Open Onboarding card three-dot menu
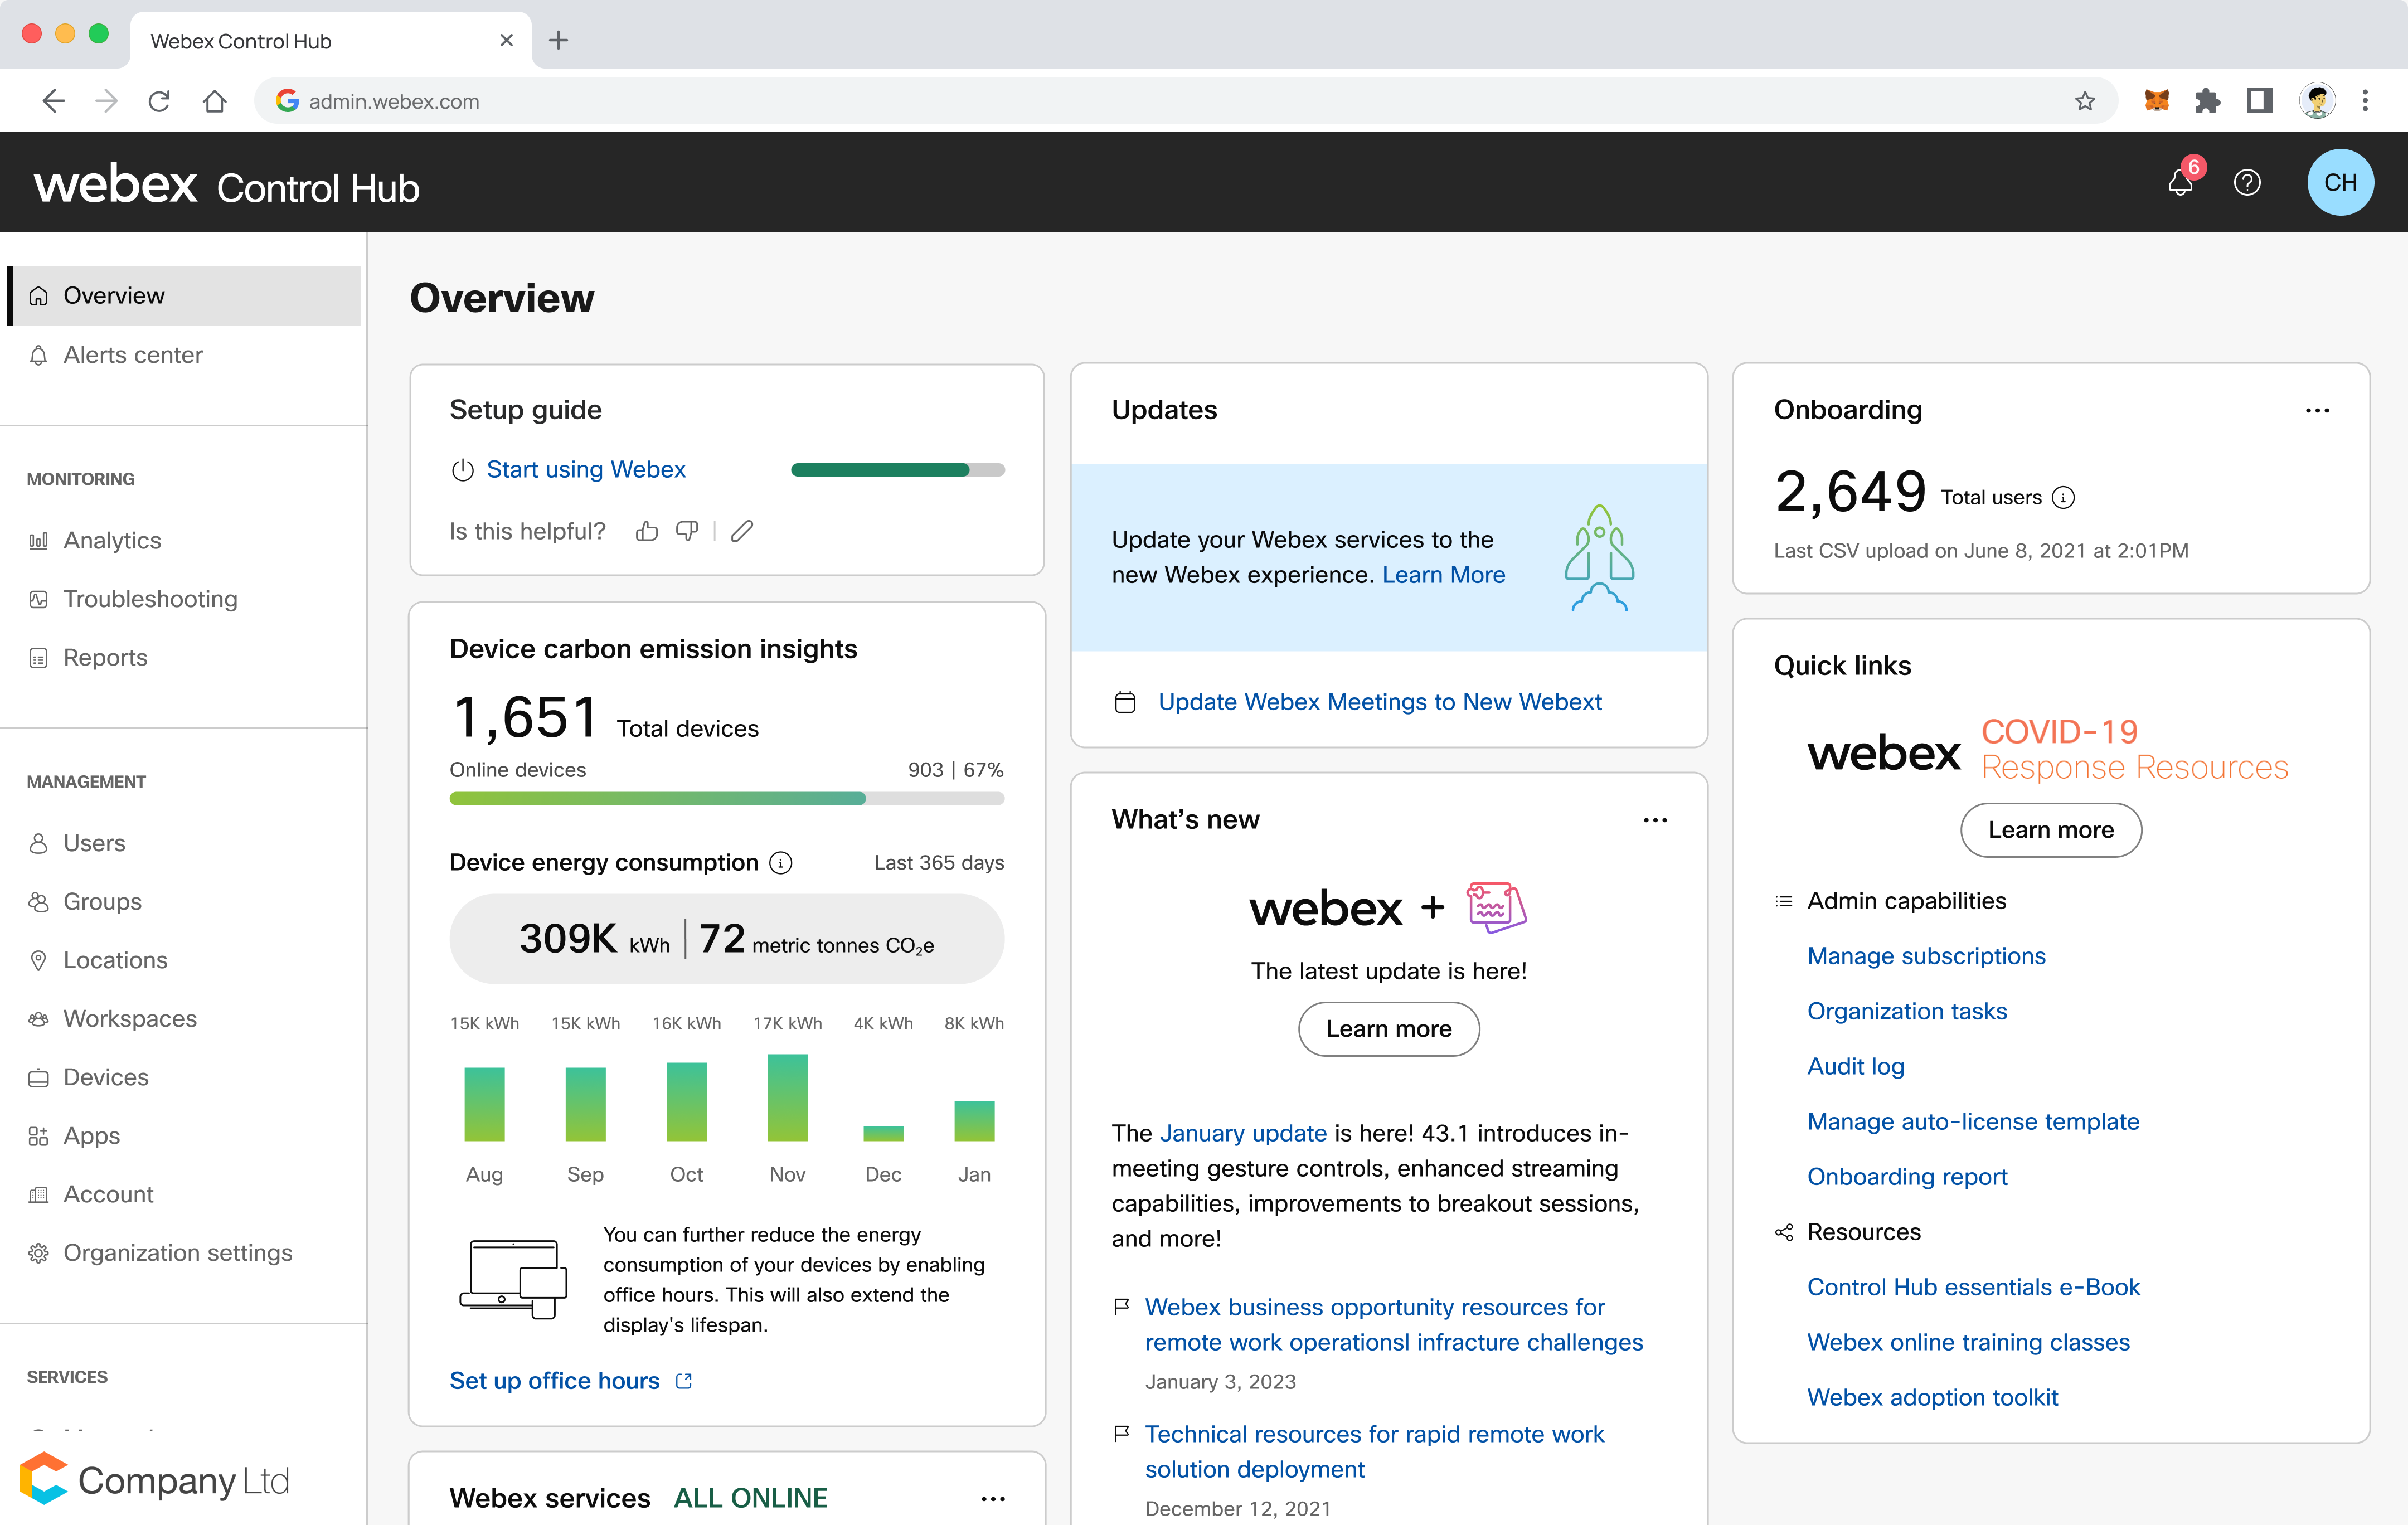The image size is (2408, 1525). click(2317, 410)
